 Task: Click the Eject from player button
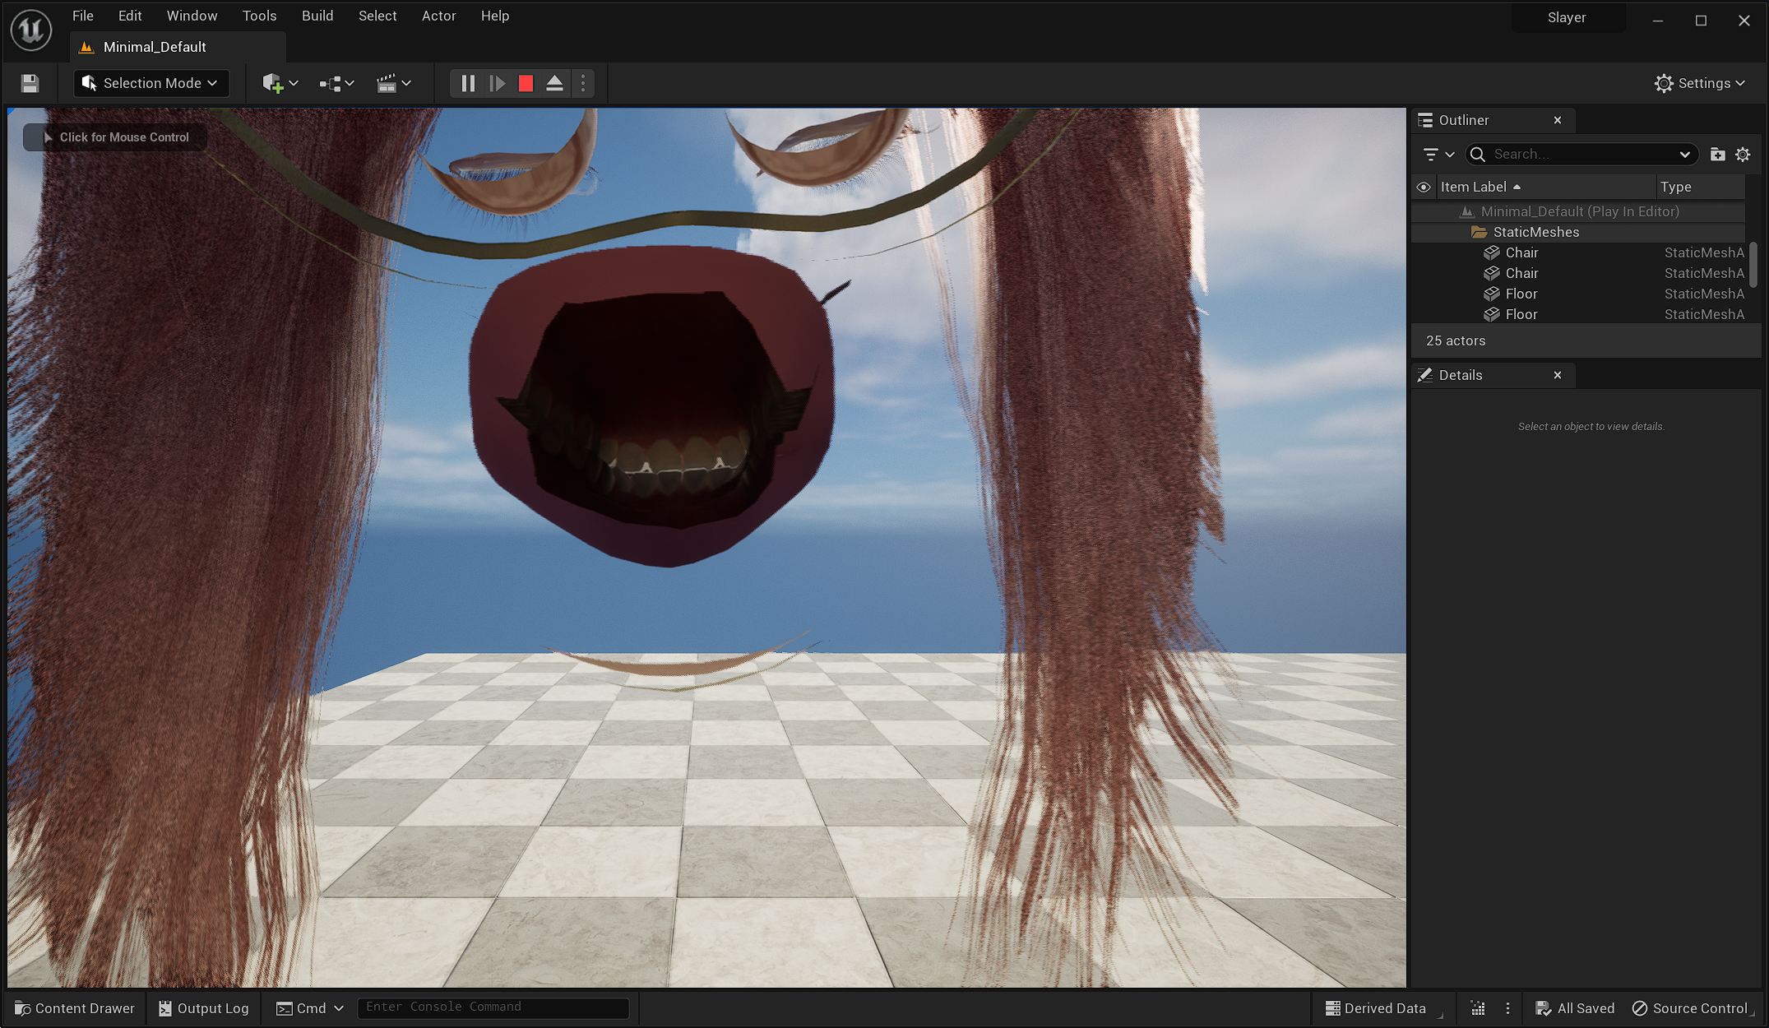[554, 83]
